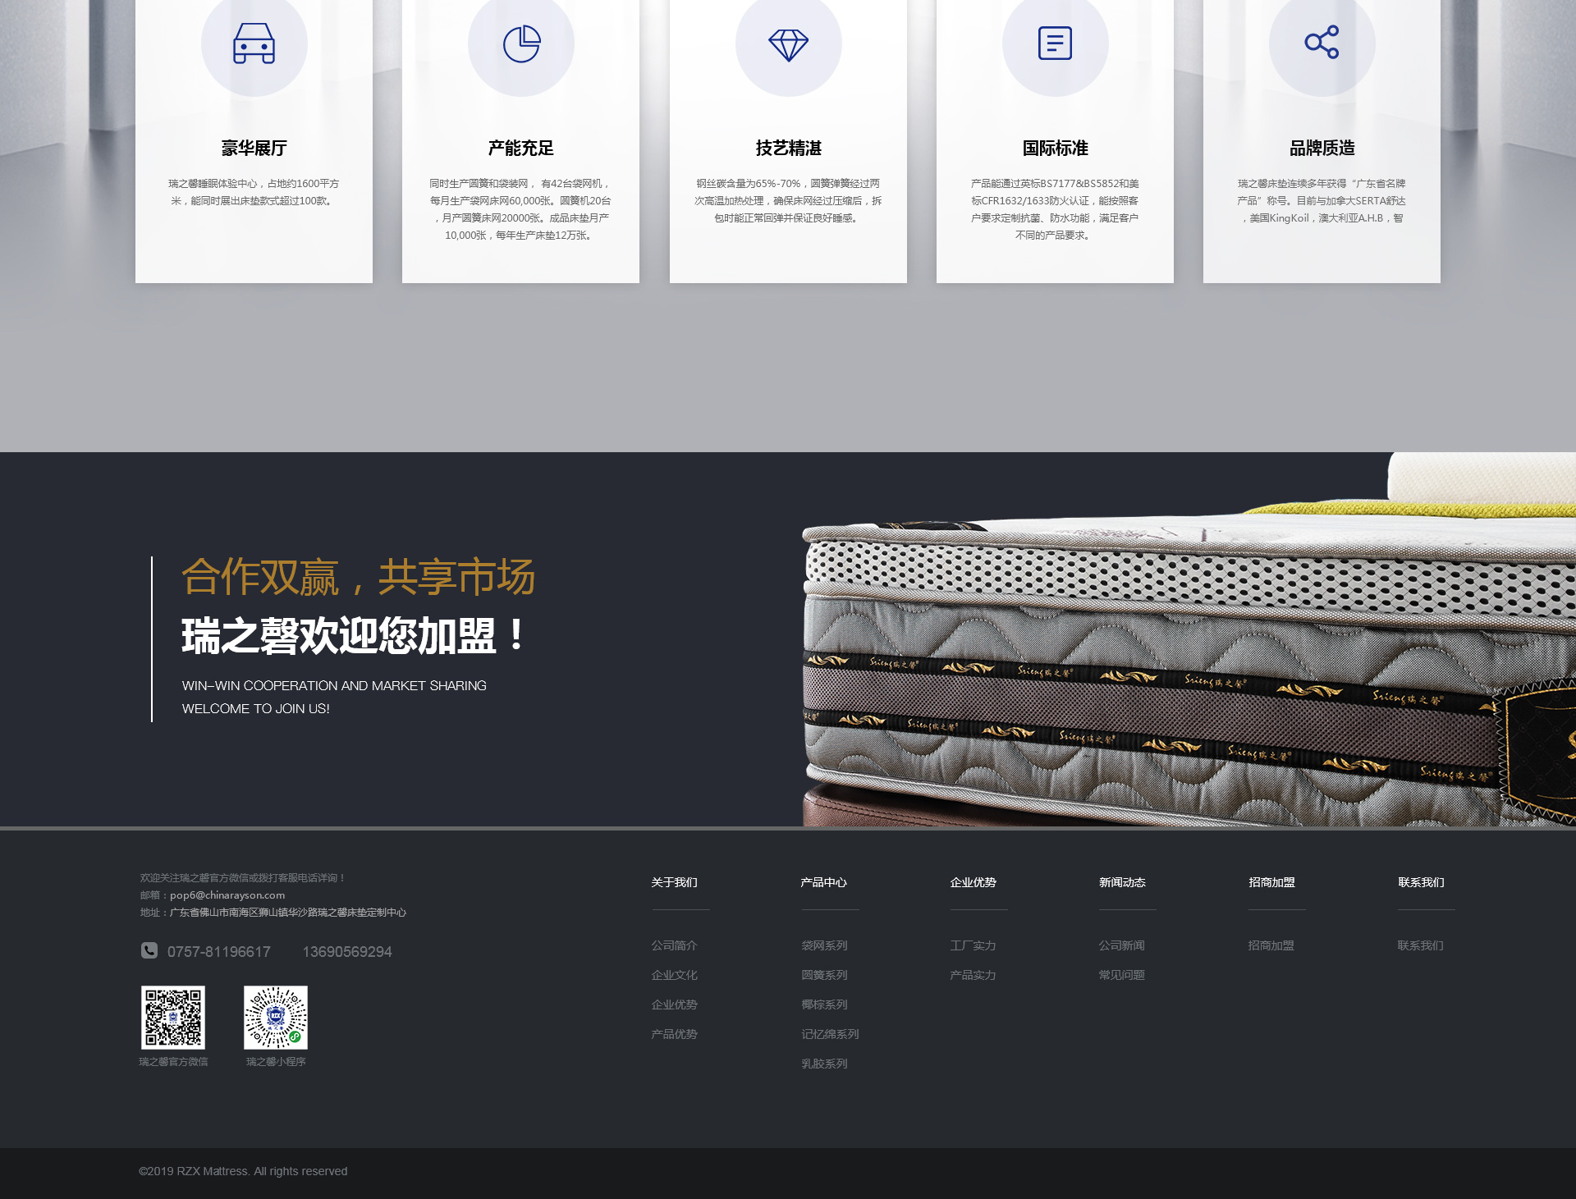Click the diamond icon above 技艺精湛

pyautogui.click(x=788, y=43)
